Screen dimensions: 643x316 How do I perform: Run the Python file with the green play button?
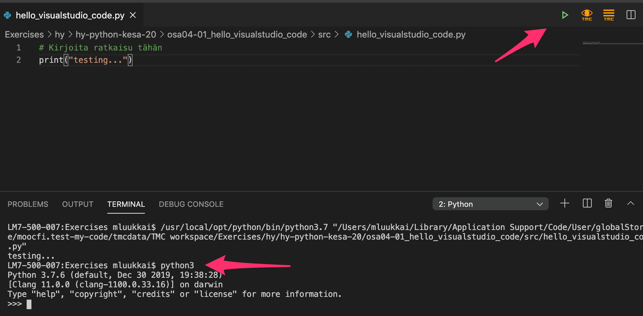[x=565, y=15]
